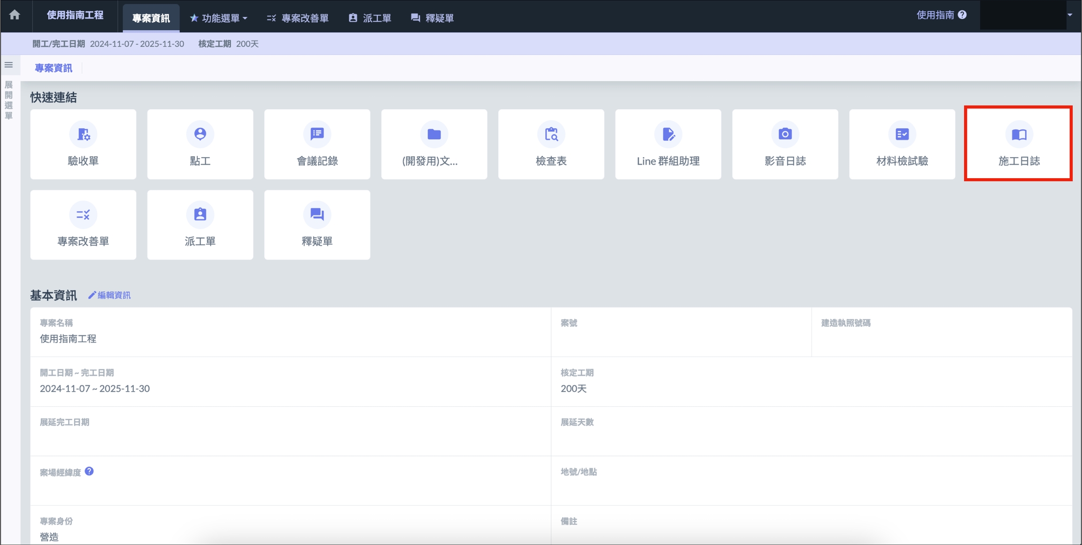The height and width of the screenshot is (545, 1082).
Task: Click the 案場經緯度 help question mark
Action: (x=89, y=471)
